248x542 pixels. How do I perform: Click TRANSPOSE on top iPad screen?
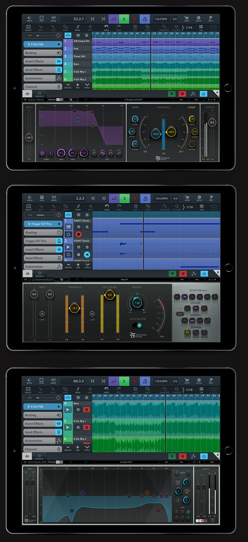click(164, 27)
